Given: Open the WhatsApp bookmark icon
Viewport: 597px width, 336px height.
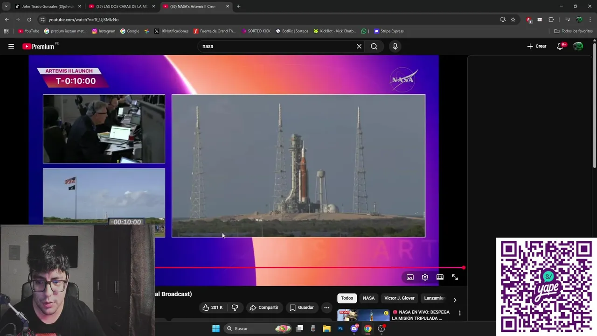Looking at the screenshot, I should tap(364, 31).
